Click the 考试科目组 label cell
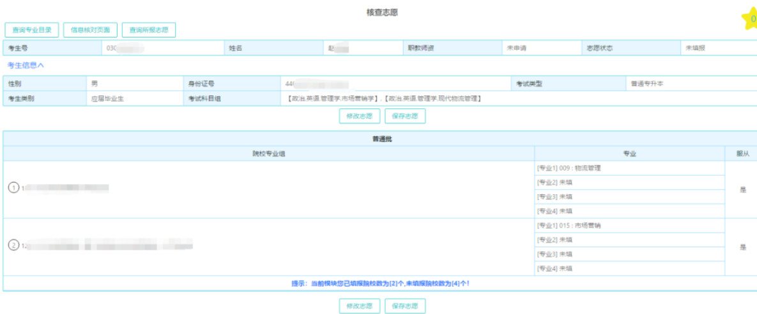The height and width of the screenshot is (314, 757). 233,98
